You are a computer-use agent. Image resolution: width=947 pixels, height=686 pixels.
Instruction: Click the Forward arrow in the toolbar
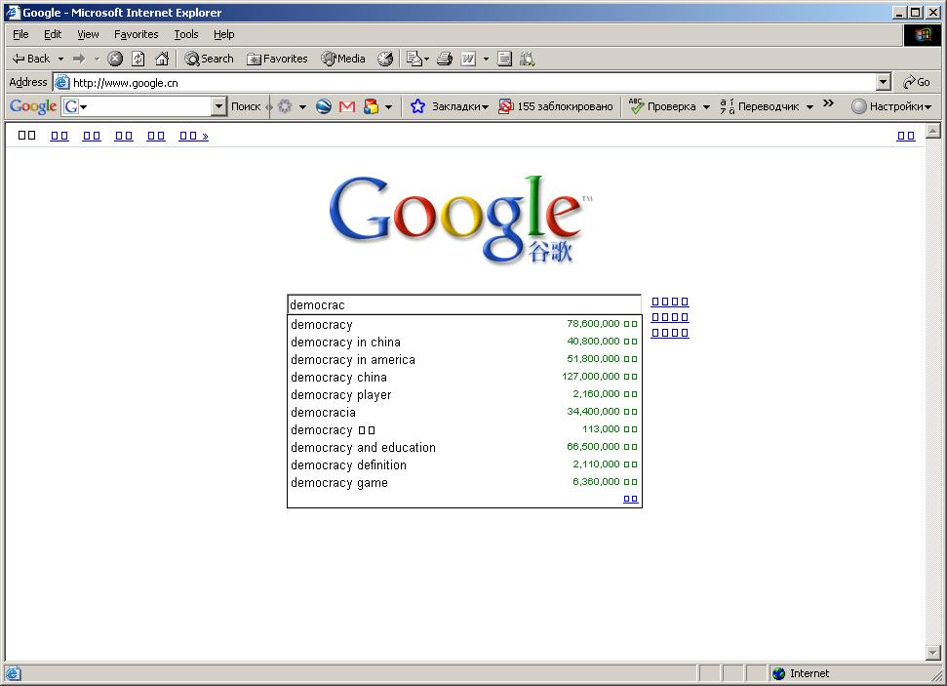click(x=79, y=59)
